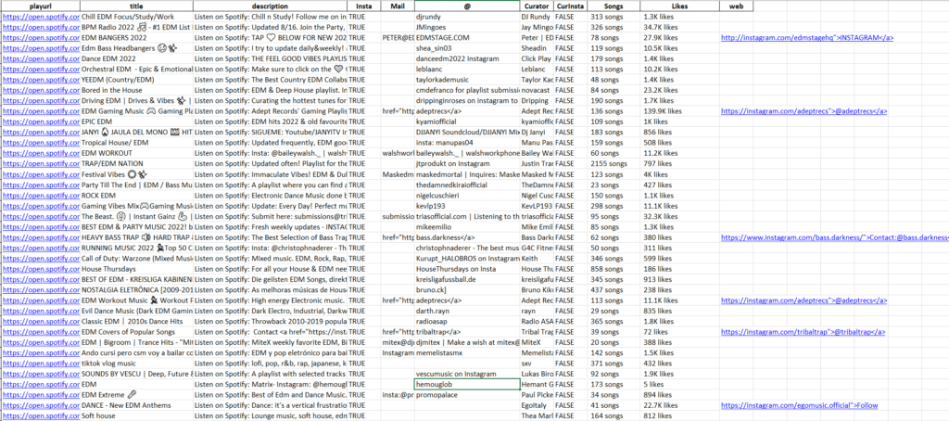Open Spotify link in Chill EDM Focus/Study/Work row
The image size is (949, 421).
(41, 17)
